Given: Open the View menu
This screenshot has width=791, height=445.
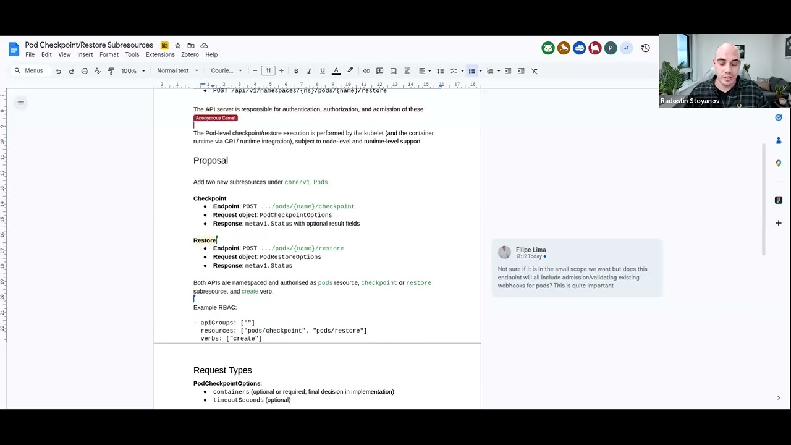Looking at the screenshot, I should (64, 54).
